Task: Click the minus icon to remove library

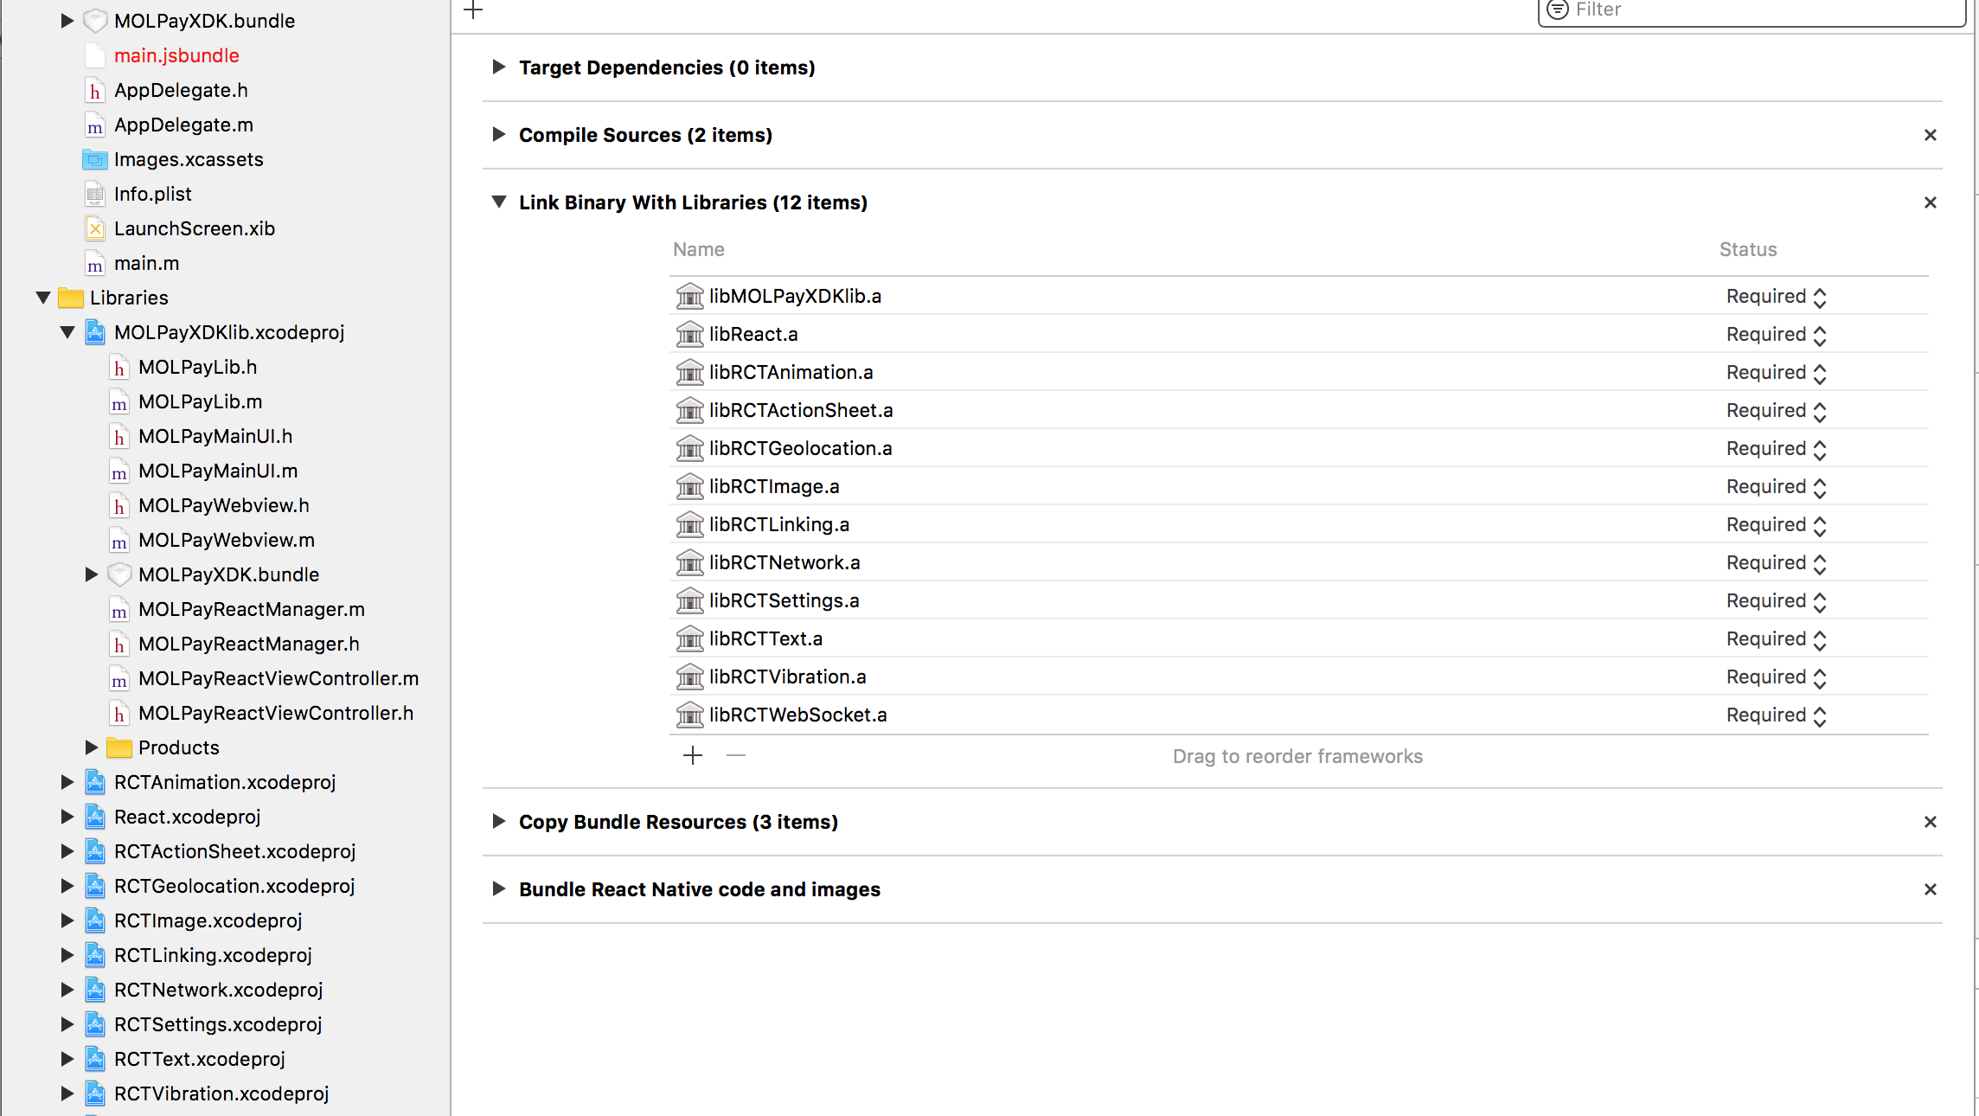Action: [x=736, y=756]
